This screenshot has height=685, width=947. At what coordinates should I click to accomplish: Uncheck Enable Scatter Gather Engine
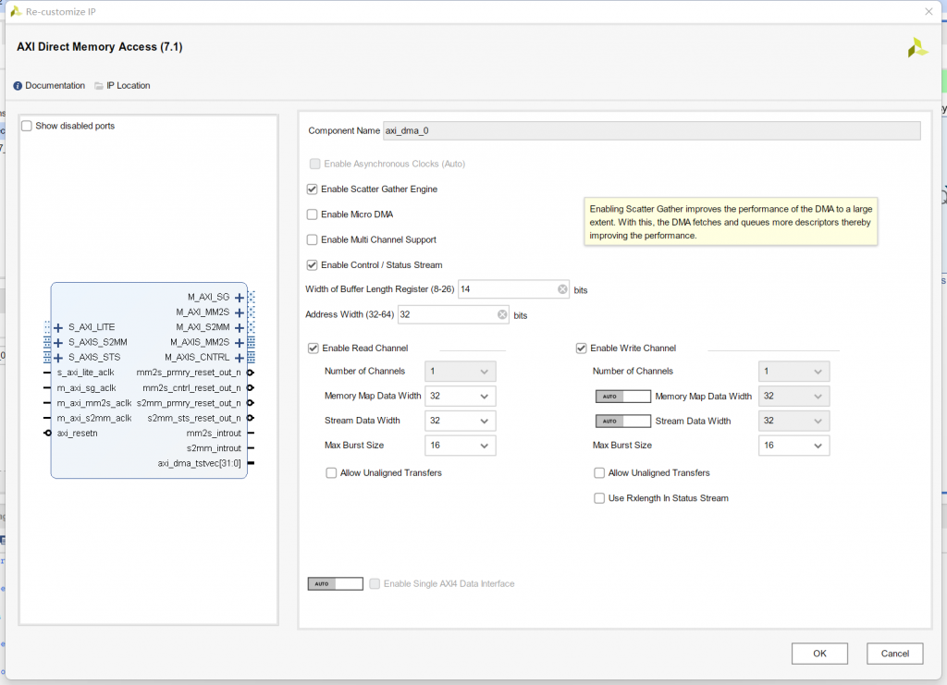[x=313, y=190]
